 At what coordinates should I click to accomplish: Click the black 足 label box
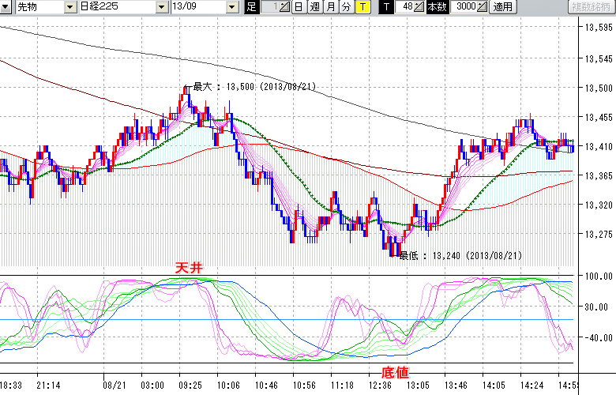coord(251,7)
